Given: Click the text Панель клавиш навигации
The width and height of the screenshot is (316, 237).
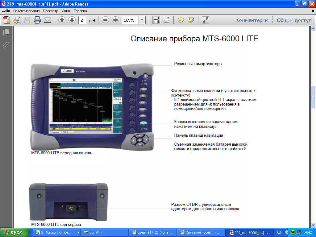Looking at the screenshot, I should (x=198, y=135).
